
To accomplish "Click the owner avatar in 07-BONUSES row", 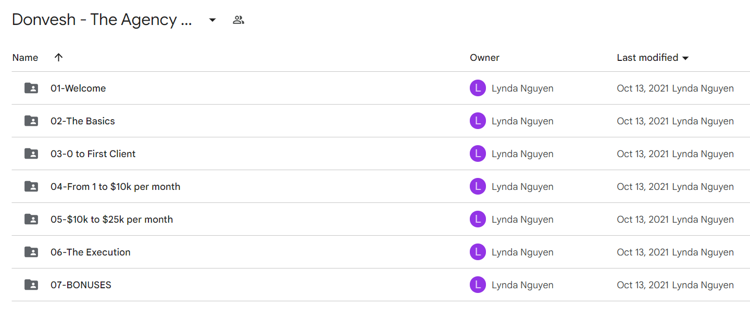I will click(478, 285).
